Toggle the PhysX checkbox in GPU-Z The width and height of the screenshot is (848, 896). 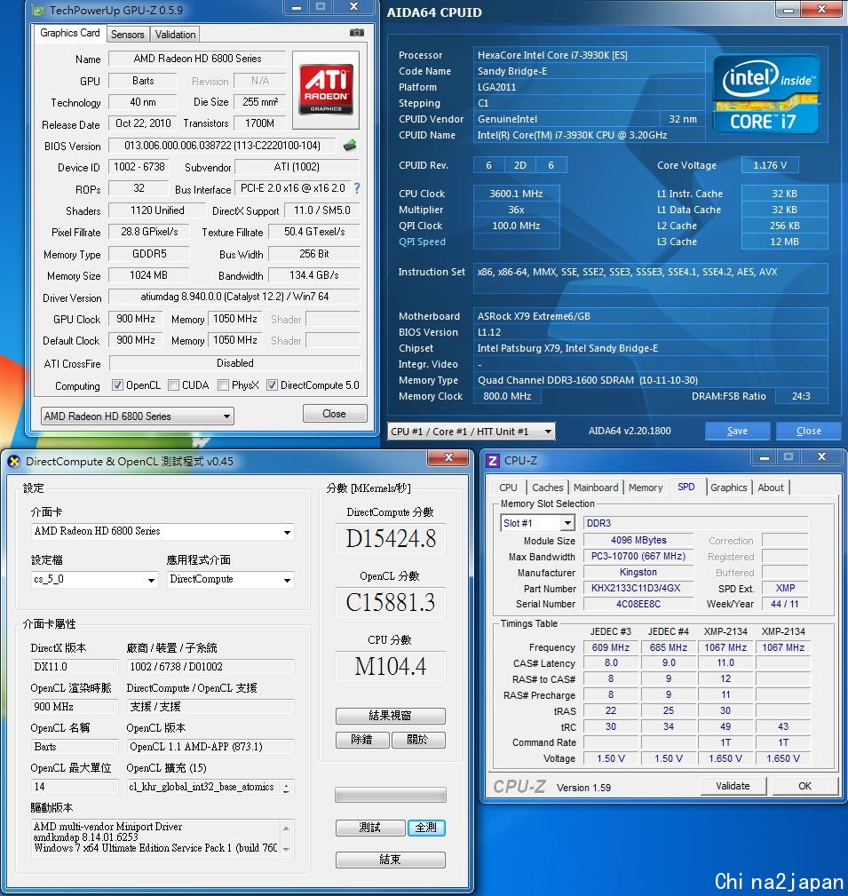coord(224,385)
